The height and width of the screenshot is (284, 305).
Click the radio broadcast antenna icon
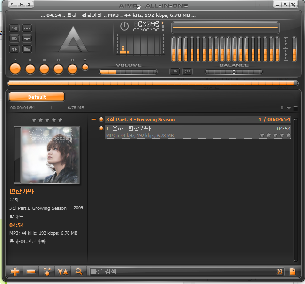[27, 28]
